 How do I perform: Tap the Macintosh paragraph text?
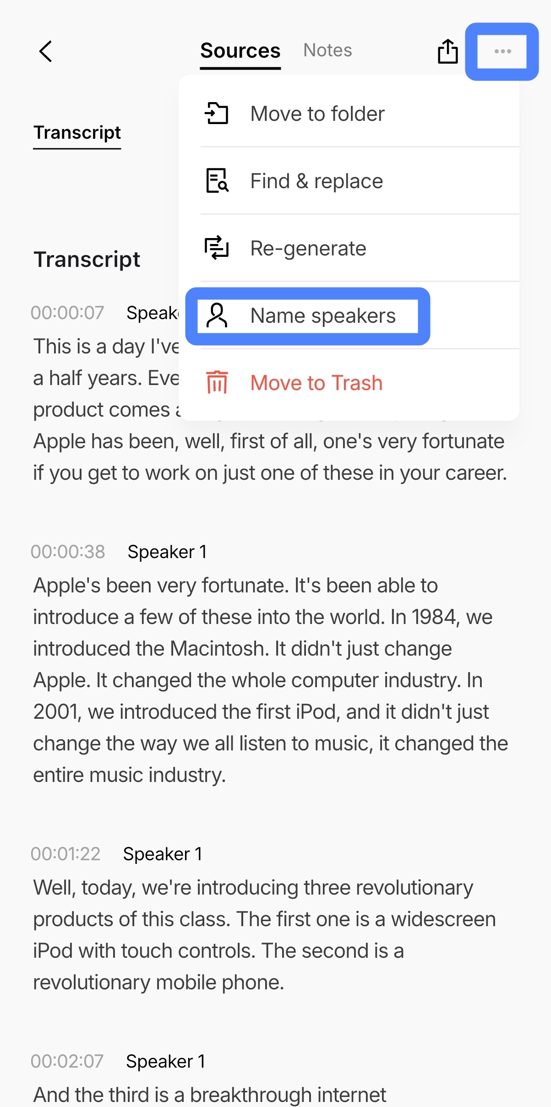[270, 680]
